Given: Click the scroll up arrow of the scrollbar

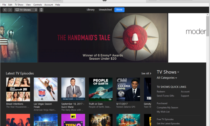Looking at the screenshot, I should 208,15.
